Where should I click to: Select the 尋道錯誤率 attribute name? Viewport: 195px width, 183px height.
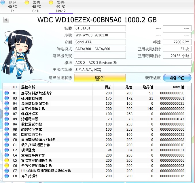pyautogui.click(x=30, y=114)
